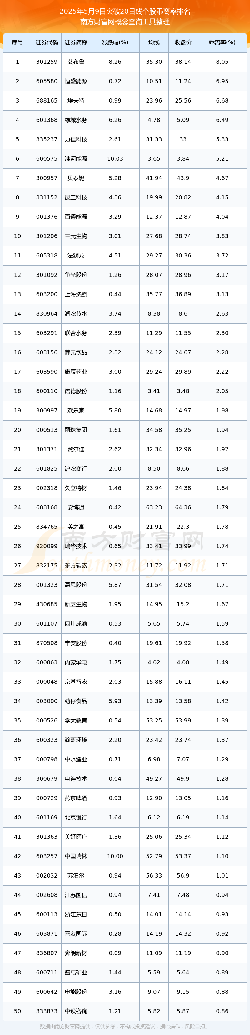Click the 证券代码 column header
This screenshot has height=1035, width=250.
(x=47, y=42)
